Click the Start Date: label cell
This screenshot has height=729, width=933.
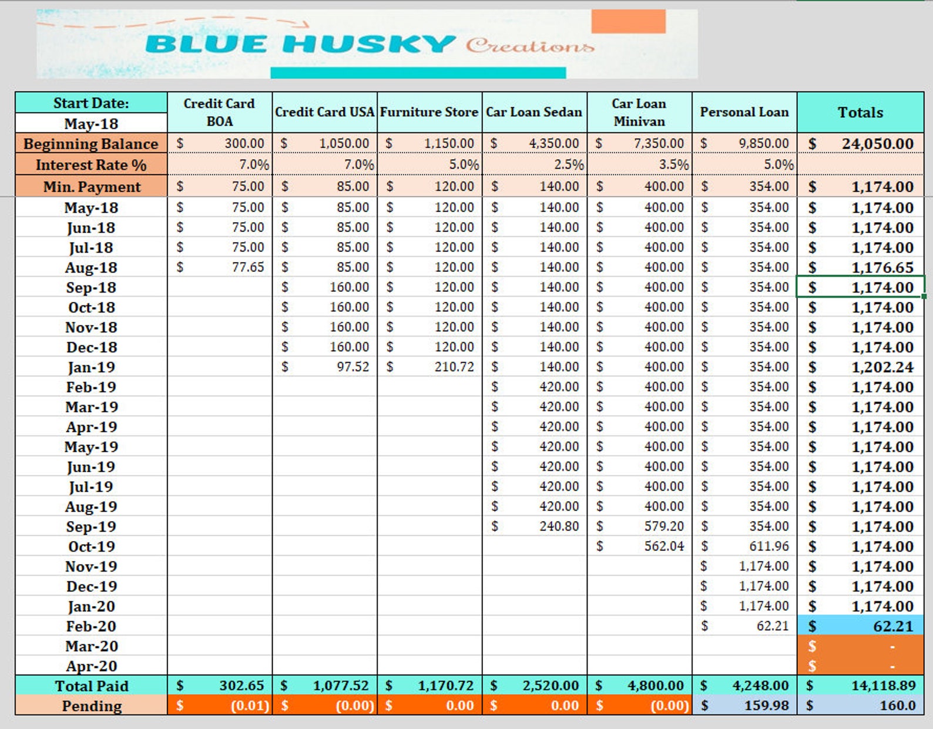(x=91, y=103)
